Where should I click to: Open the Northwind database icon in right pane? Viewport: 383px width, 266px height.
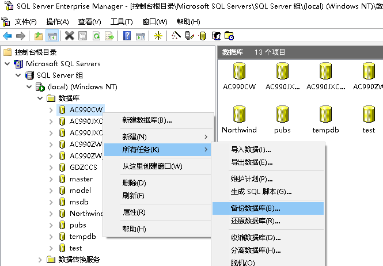tap(239, 119)
